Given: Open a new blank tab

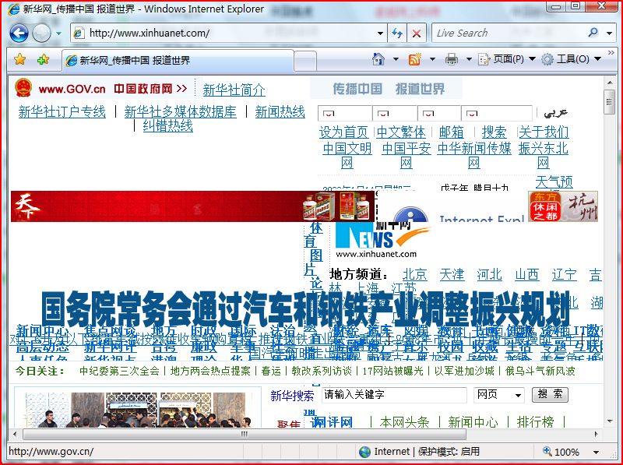Looking at the screenshot, I should point(305,62).
